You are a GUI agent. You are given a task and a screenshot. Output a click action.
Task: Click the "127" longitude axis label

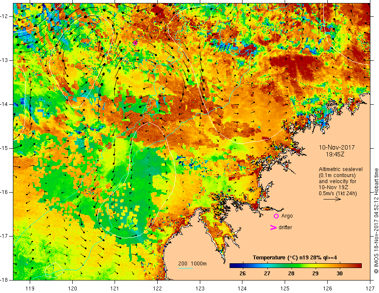coord(370,288)
